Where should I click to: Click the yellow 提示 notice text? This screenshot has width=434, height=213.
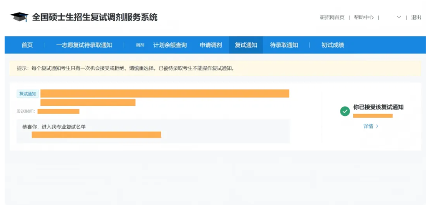pyautogui.click(x=125, y=69)
